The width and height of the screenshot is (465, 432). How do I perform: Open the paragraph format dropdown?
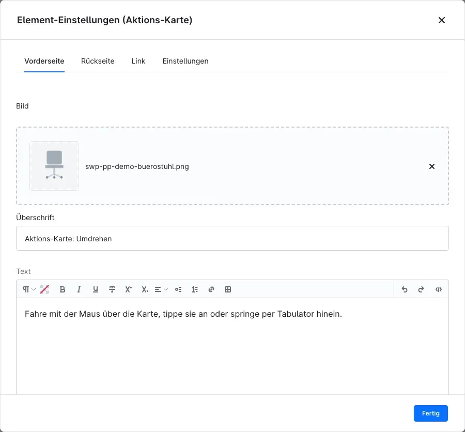coord(29,289)
